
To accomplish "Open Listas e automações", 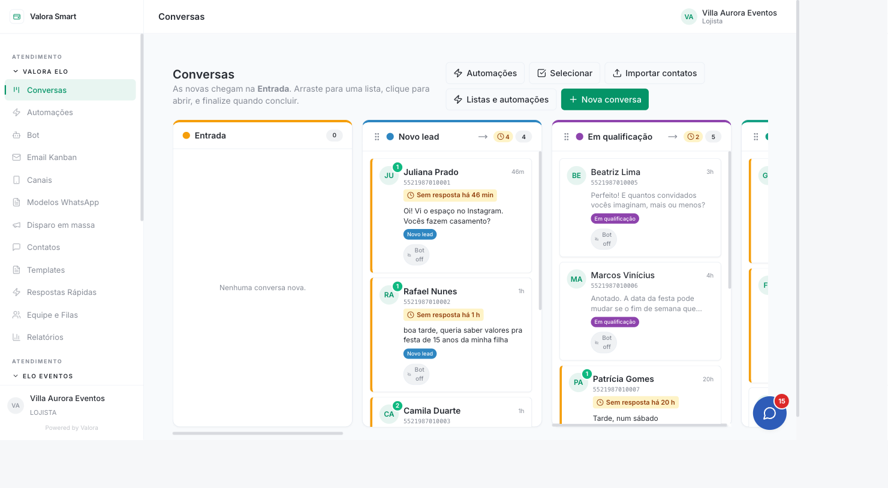I will 501,100.
